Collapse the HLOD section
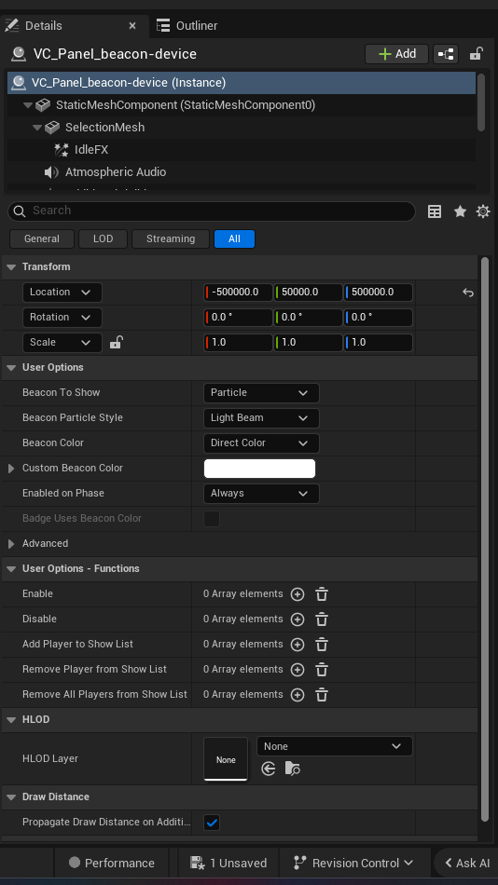Viewport: 498px width, 885px height. [x=11, y=720]
